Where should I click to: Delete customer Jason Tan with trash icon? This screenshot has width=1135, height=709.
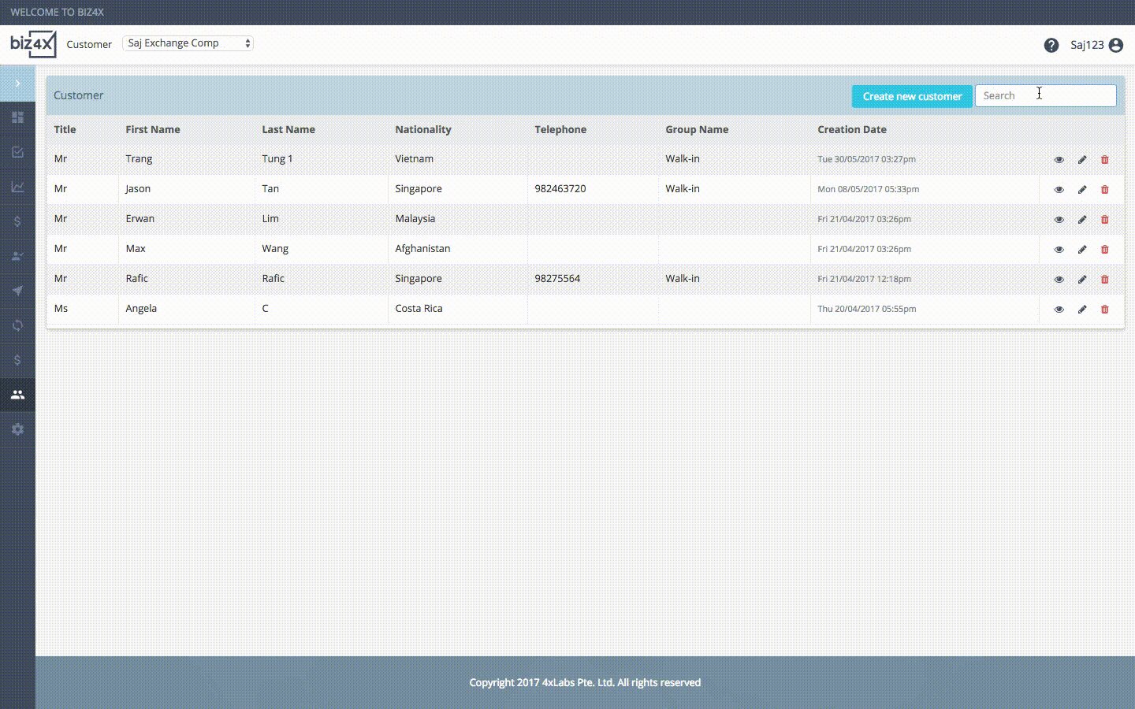1105,189
